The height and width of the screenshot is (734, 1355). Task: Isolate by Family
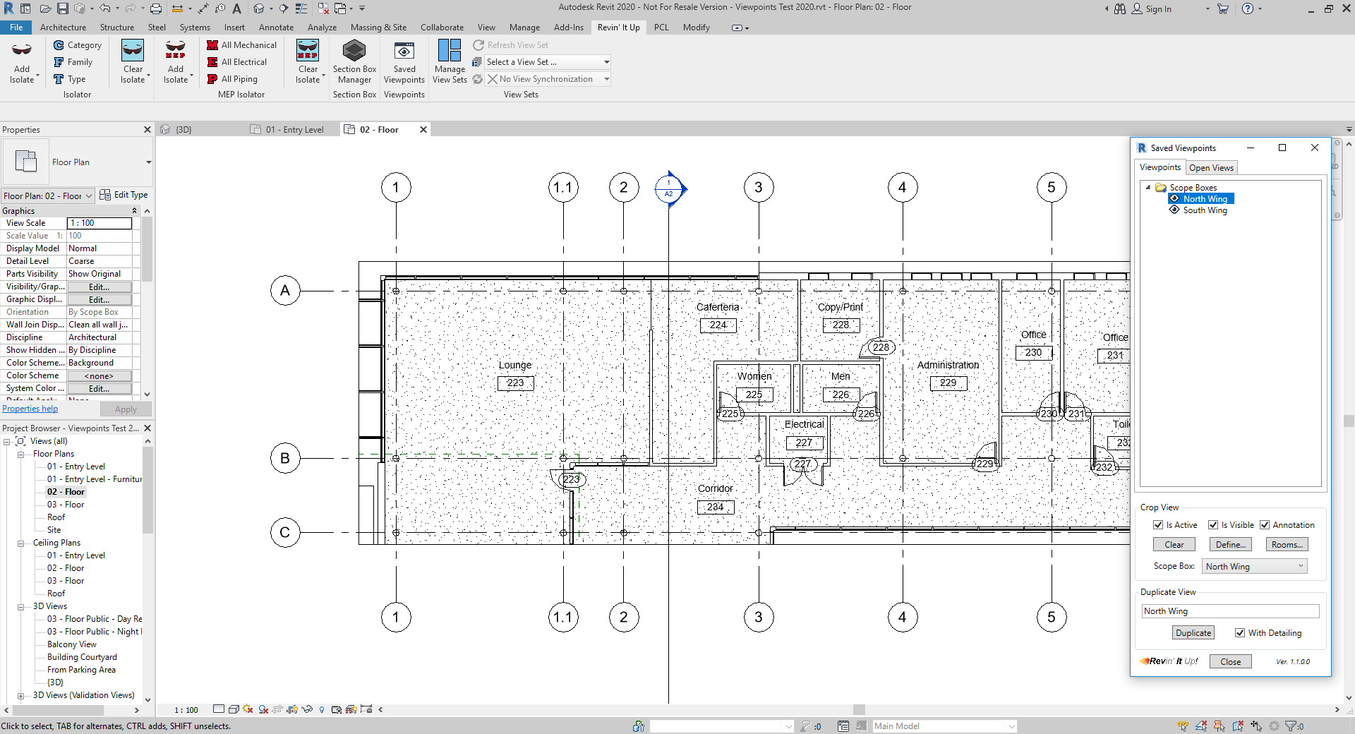pyautogui.click(x=73, y=62)
